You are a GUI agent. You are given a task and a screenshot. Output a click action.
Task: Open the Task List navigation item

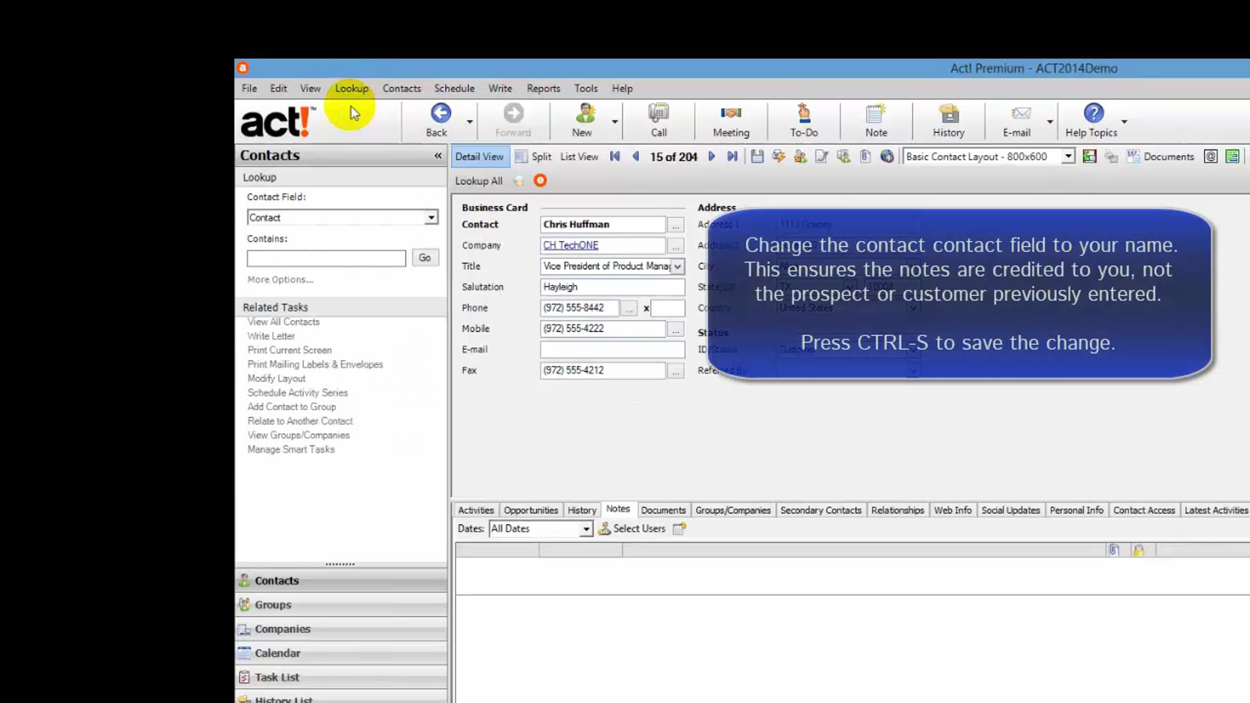click(x=341, y=677)
